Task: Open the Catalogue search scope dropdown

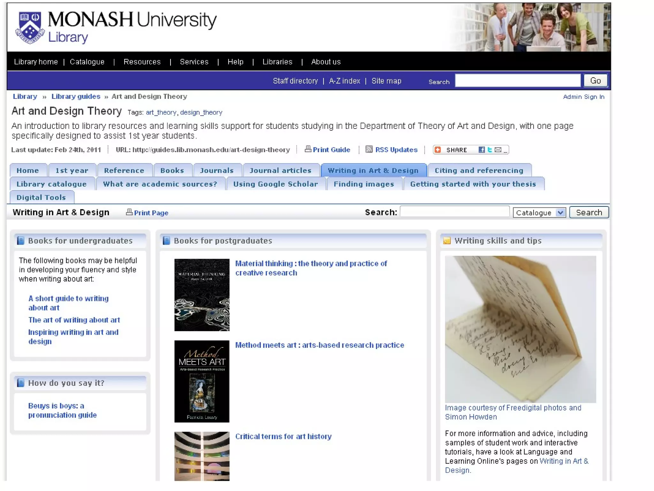Action: point(539,213)
